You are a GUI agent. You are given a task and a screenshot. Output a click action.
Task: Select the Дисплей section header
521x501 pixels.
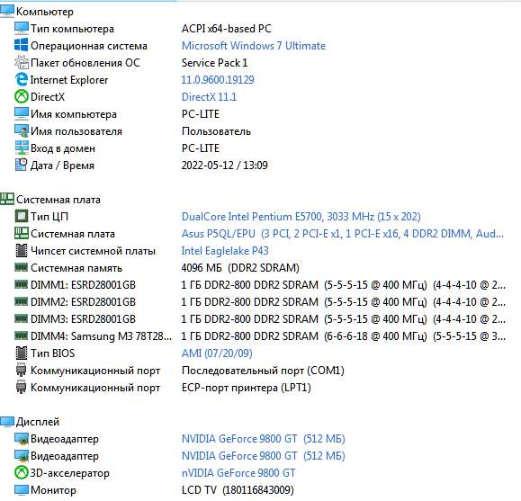pyautogui.click(x=38, y=422)
